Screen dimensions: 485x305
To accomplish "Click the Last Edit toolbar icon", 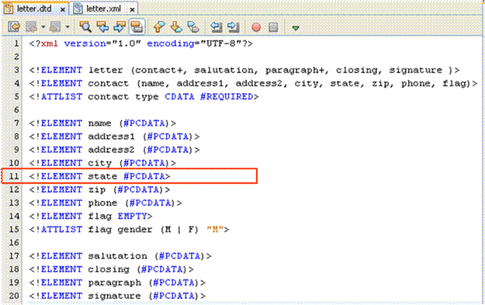I will 14,27.
